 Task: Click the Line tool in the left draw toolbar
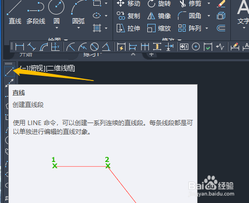pyautogui.click(x=9, y=72)
